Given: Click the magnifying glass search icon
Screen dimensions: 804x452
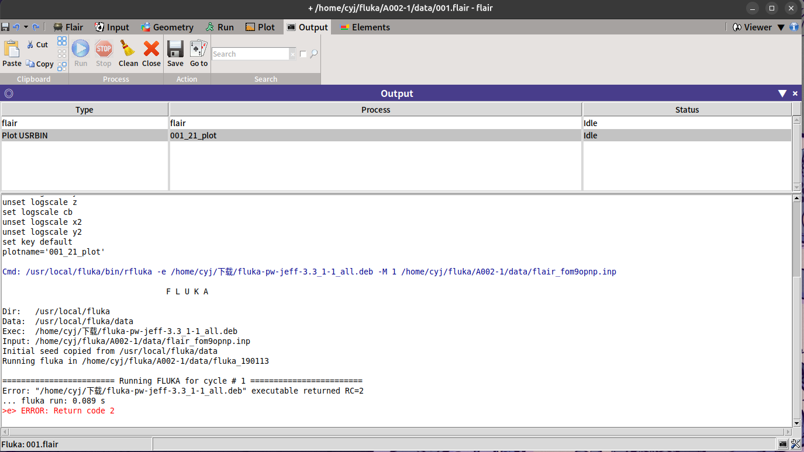Looking at the screenshot, I should (x=314, y=54).
